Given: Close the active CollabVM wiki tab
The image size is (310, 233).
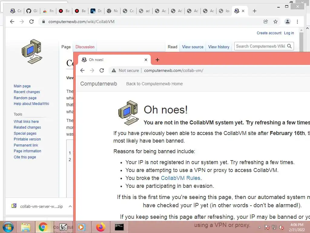Looking at the screenshot, I should (x=243, y=11).
